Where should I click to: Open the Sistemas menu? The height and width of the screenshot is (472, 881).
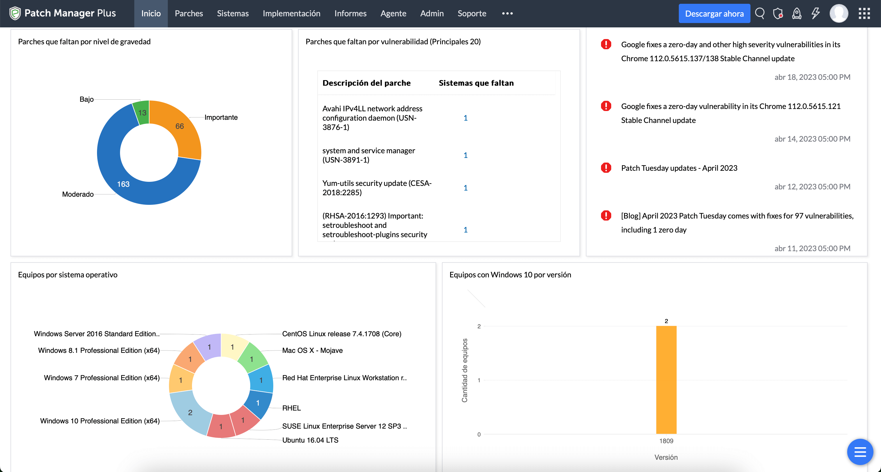point(233,13)
